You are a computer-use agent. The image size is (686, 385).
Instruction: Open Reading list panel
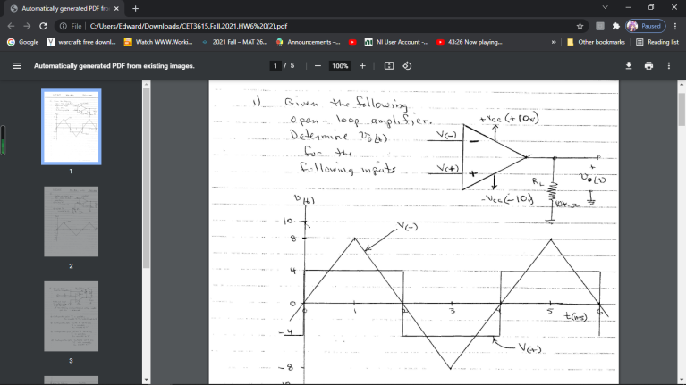pyautogui.click(x=657, y=42)
